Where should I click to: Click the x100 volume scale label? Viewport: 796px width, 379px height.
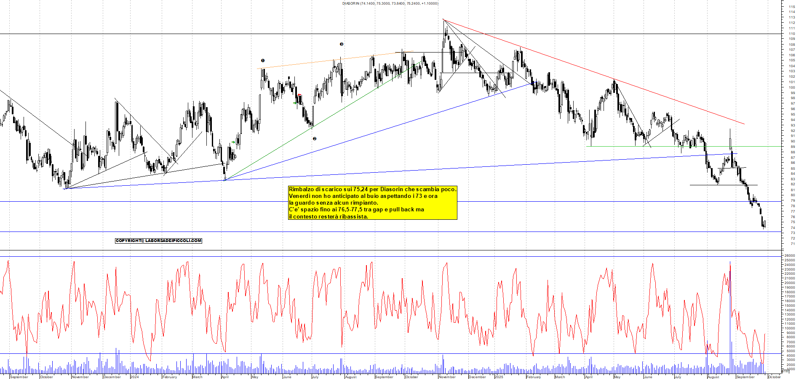785,371
